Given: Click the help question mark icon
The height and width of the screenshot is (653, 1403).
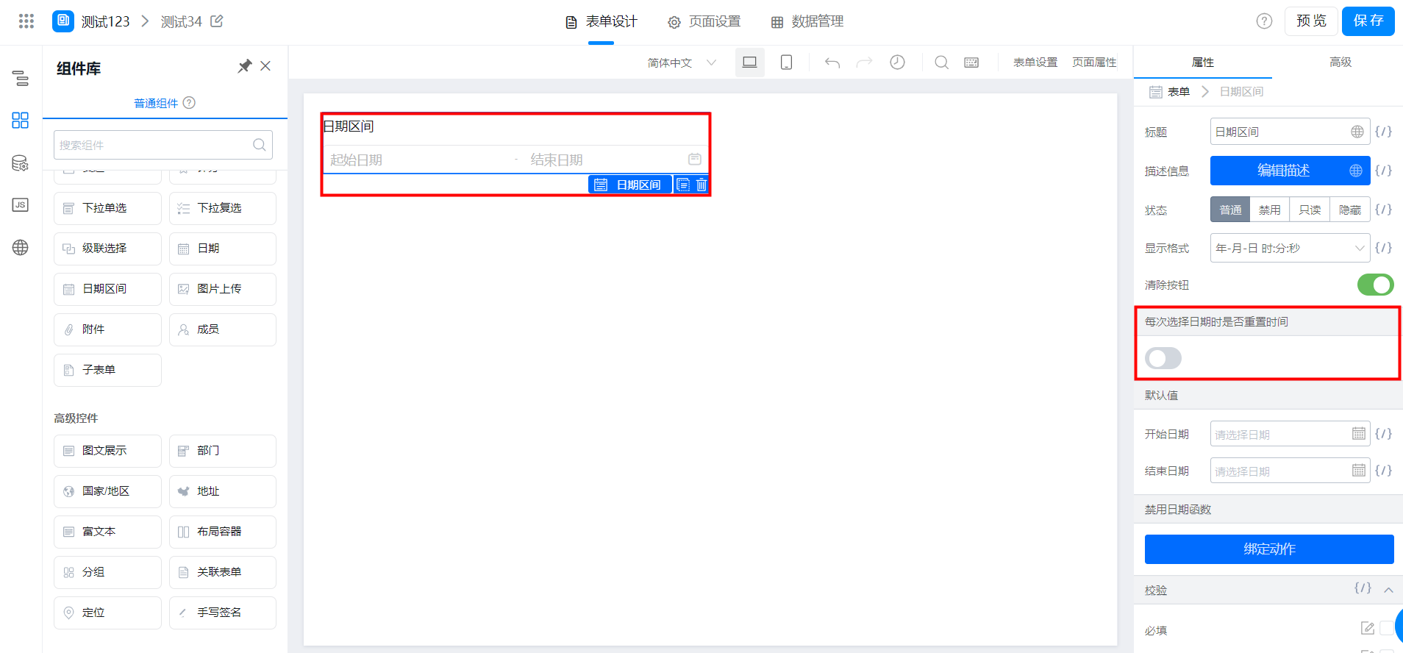Looking at the screenshot, I should point(1263,21).
